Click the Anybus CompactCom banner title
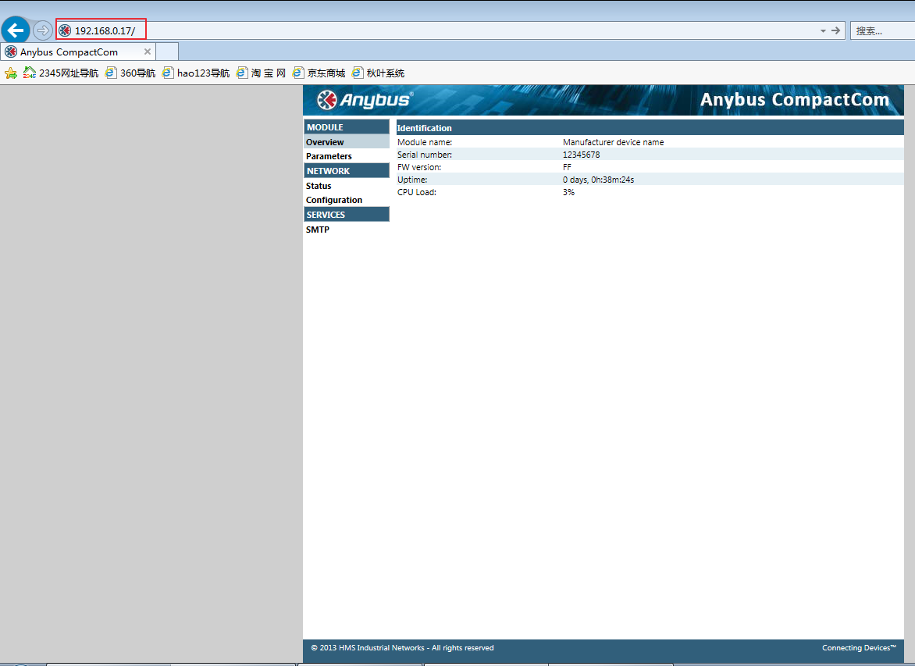This screenshot has width=915, height=666. (795, 100)
